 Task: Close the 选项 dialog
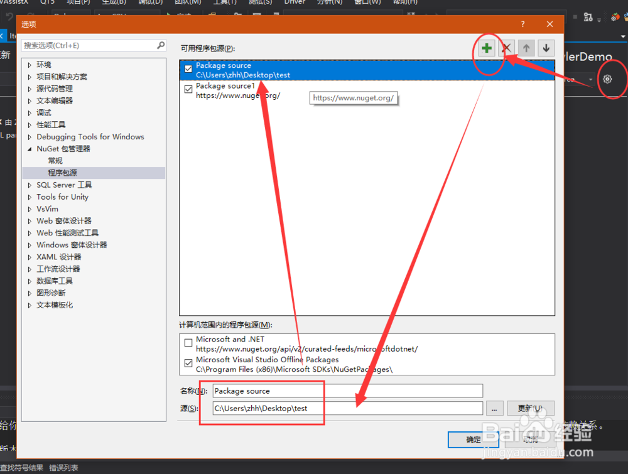tap(550, 24)
